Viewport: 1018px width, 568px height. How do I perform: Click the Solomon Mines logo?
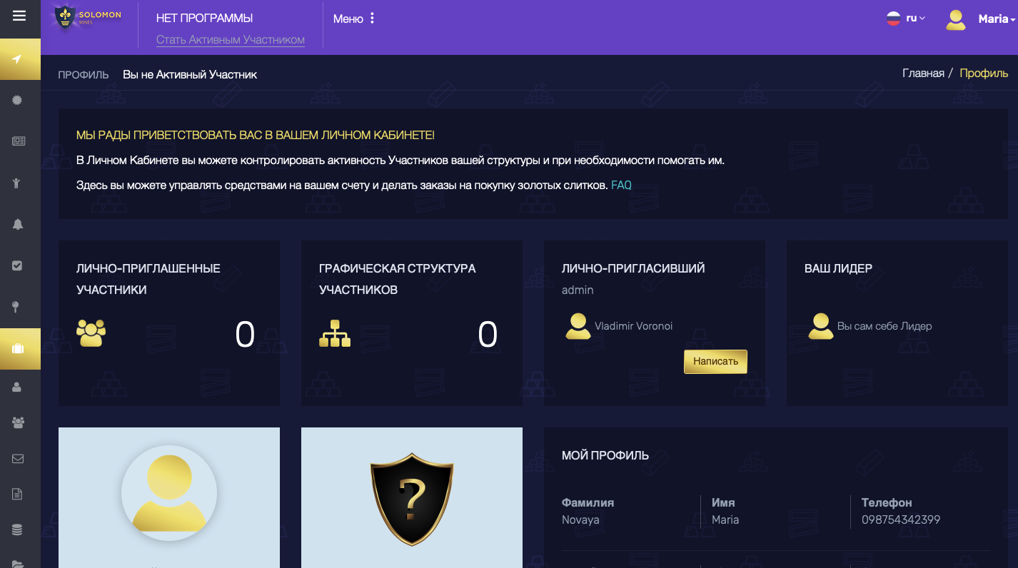[86, 19]
